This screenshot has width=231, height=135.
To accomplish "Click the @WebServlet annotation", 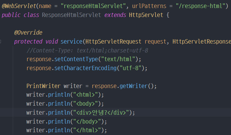I will point(19,6).
